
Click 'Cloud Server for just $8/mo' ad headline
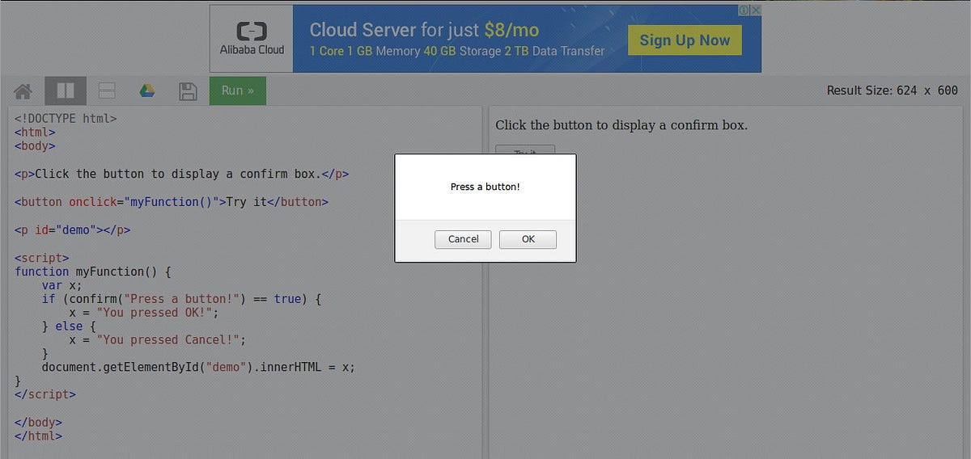[424, 30]
